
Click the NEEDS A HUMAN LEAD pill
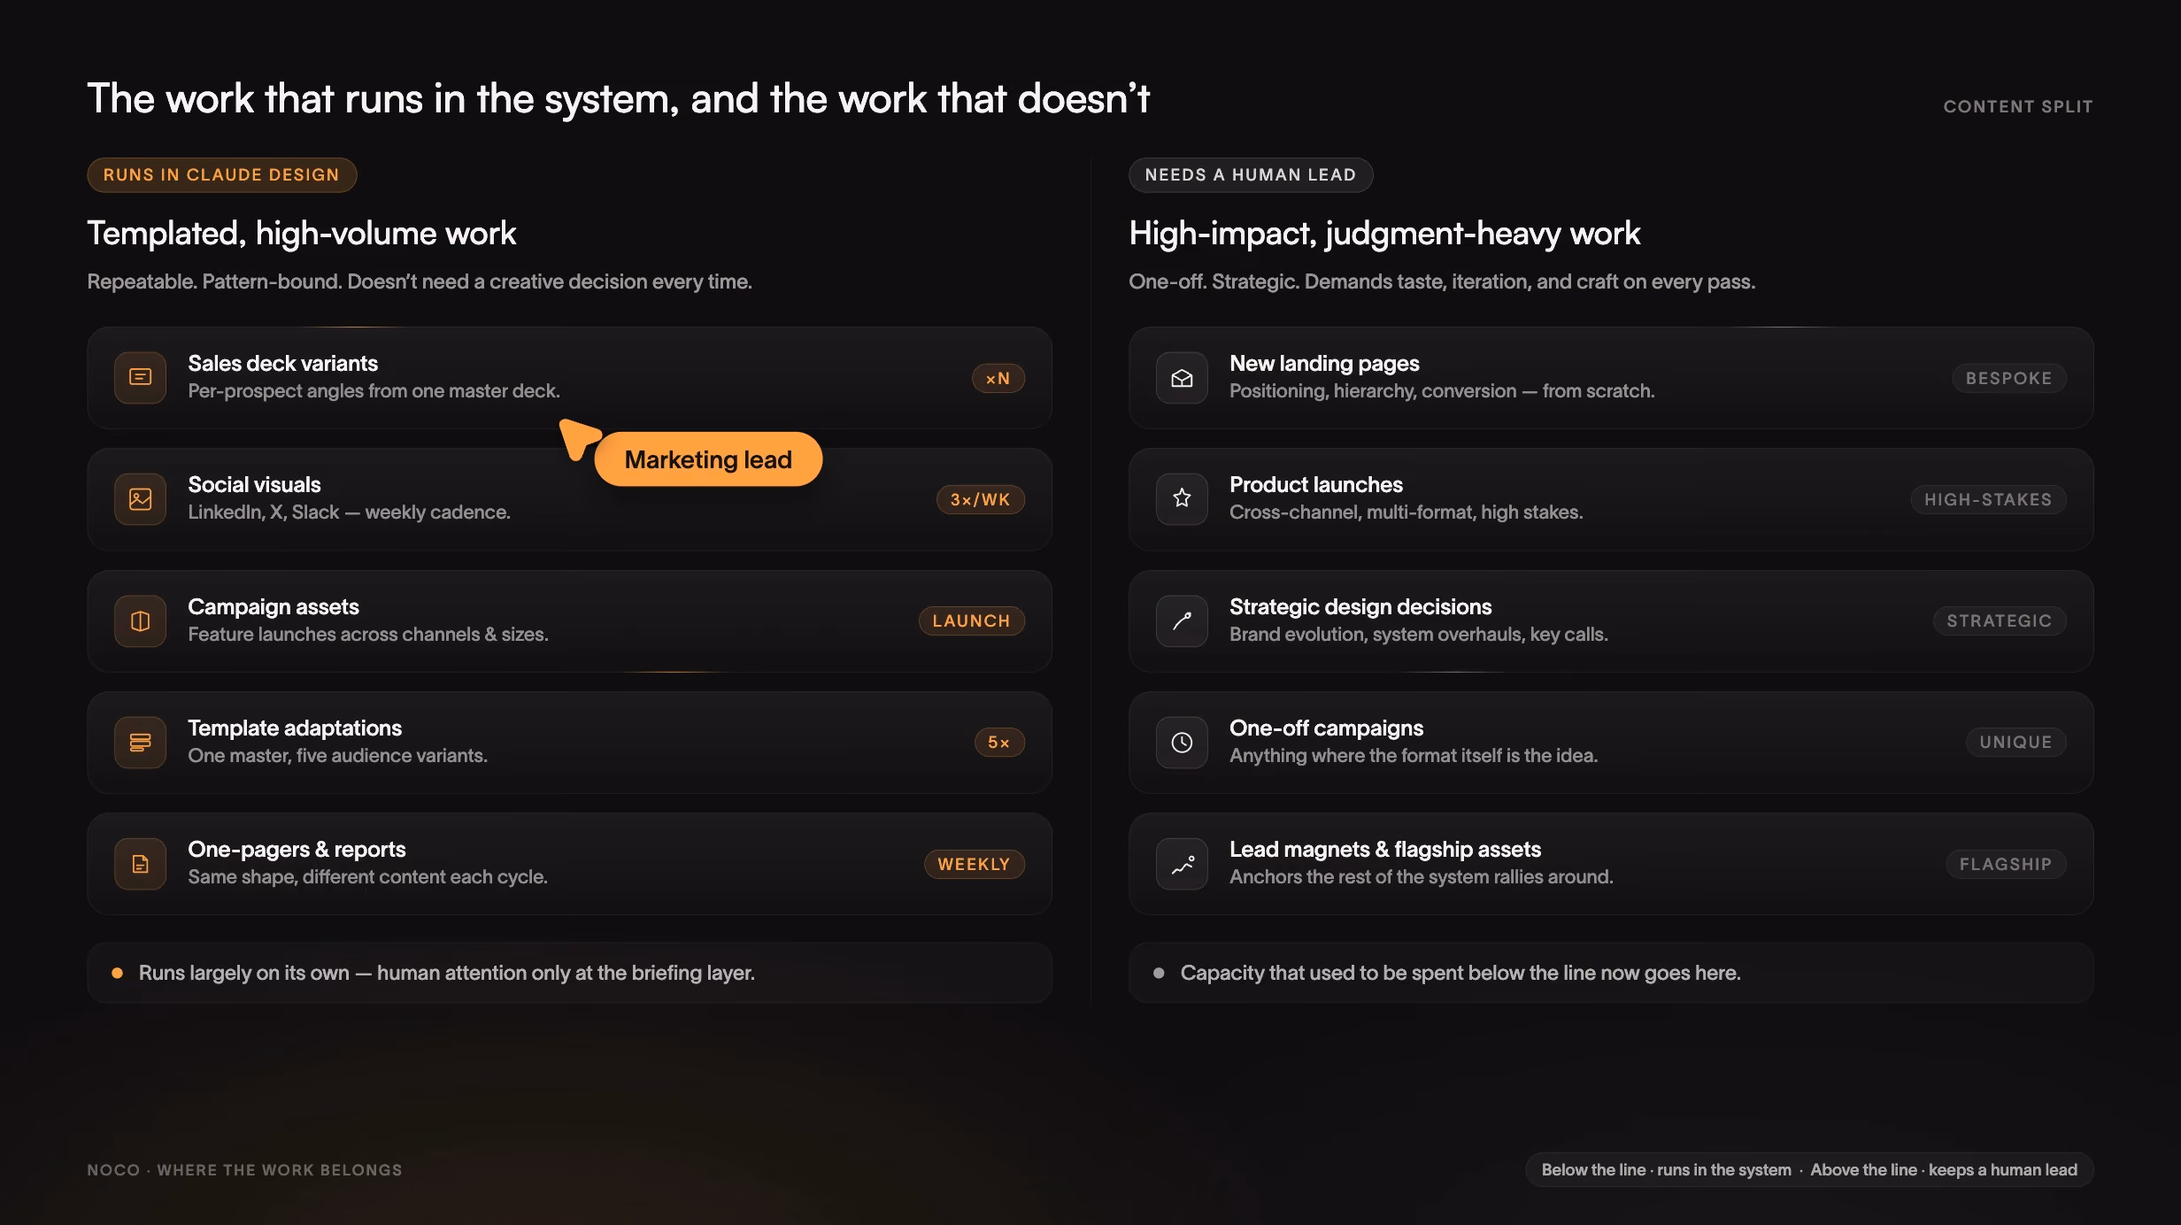click(x=1250, y=175)
